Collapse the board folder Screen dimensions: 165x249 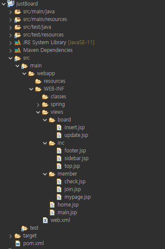click(x=45, y=120)
